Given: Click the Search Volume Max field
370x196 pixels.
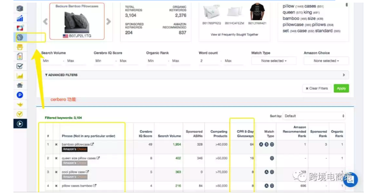Looking at the screenshot, I should (76, 61).
